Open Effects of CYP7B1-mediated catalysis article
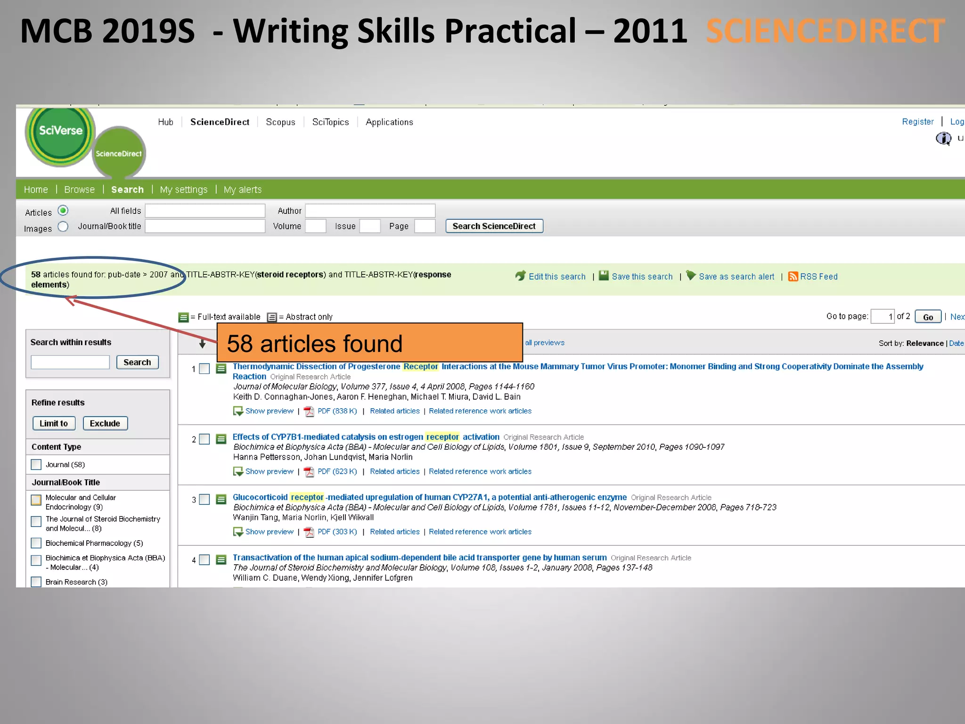 click(x=366, y=437)
